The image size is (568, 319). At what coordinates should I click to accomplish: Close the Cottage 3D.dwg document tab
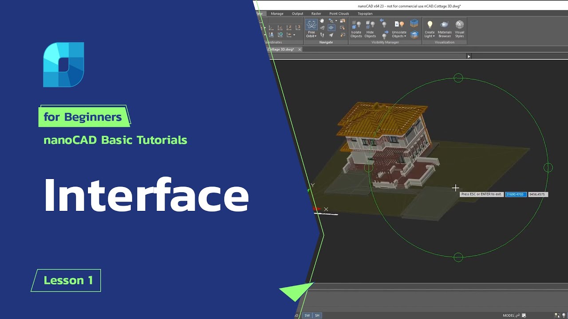pyautogui.click(x=300, y=49)
